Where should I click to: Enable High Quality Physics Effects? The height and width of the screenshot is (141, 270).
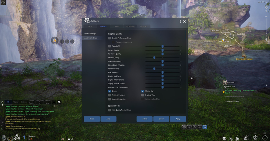point(109,110)
